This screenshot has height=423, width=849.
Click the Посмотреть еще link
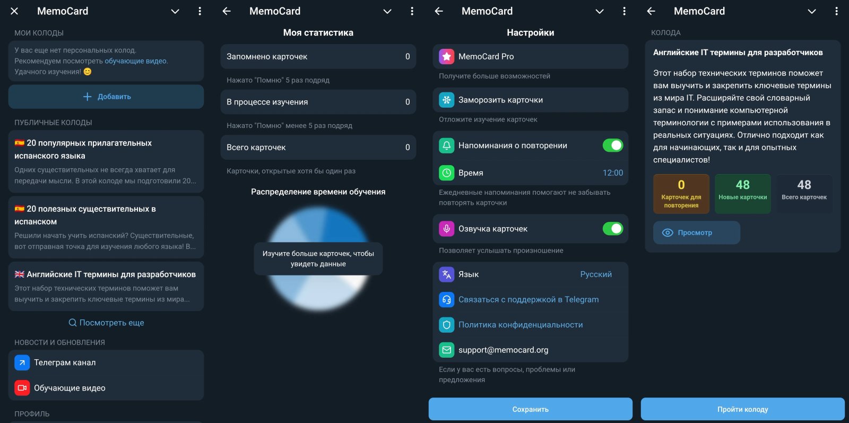point(106,322)
